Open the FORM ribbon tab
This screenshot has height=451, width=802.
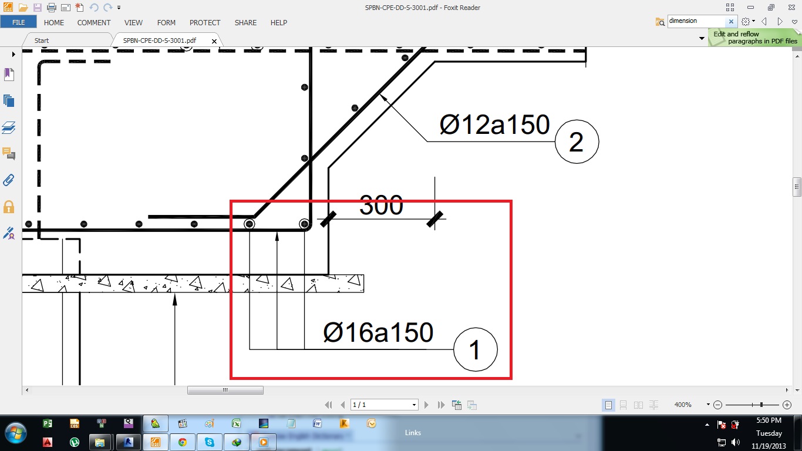pos(166,22)
